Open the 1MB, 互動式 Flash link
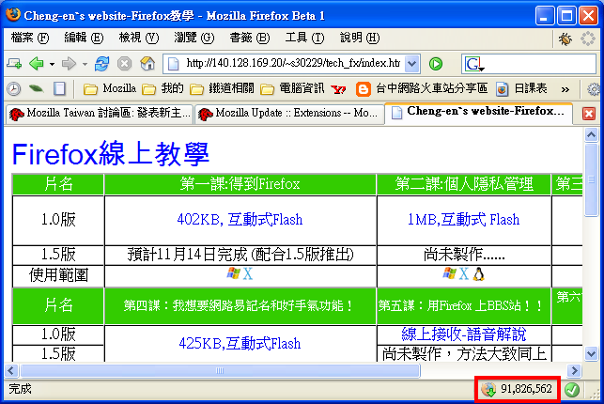604x404 pixels. [463, 220]
